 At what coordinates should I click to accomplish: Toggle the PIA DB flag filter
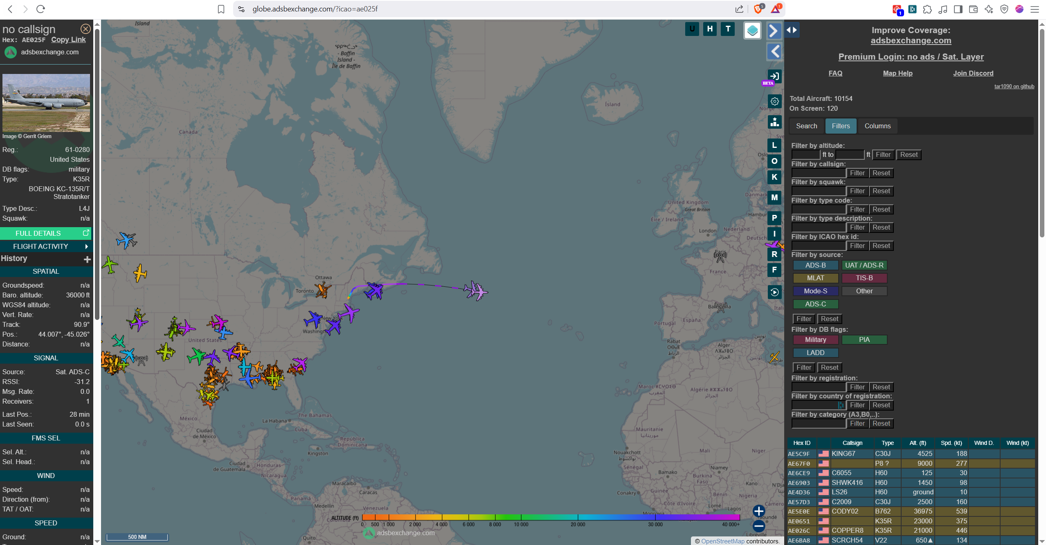864,340
